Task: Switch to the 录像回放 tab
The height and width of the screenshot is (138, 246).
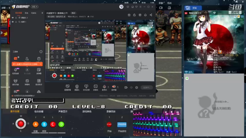Action: [111, 112]
